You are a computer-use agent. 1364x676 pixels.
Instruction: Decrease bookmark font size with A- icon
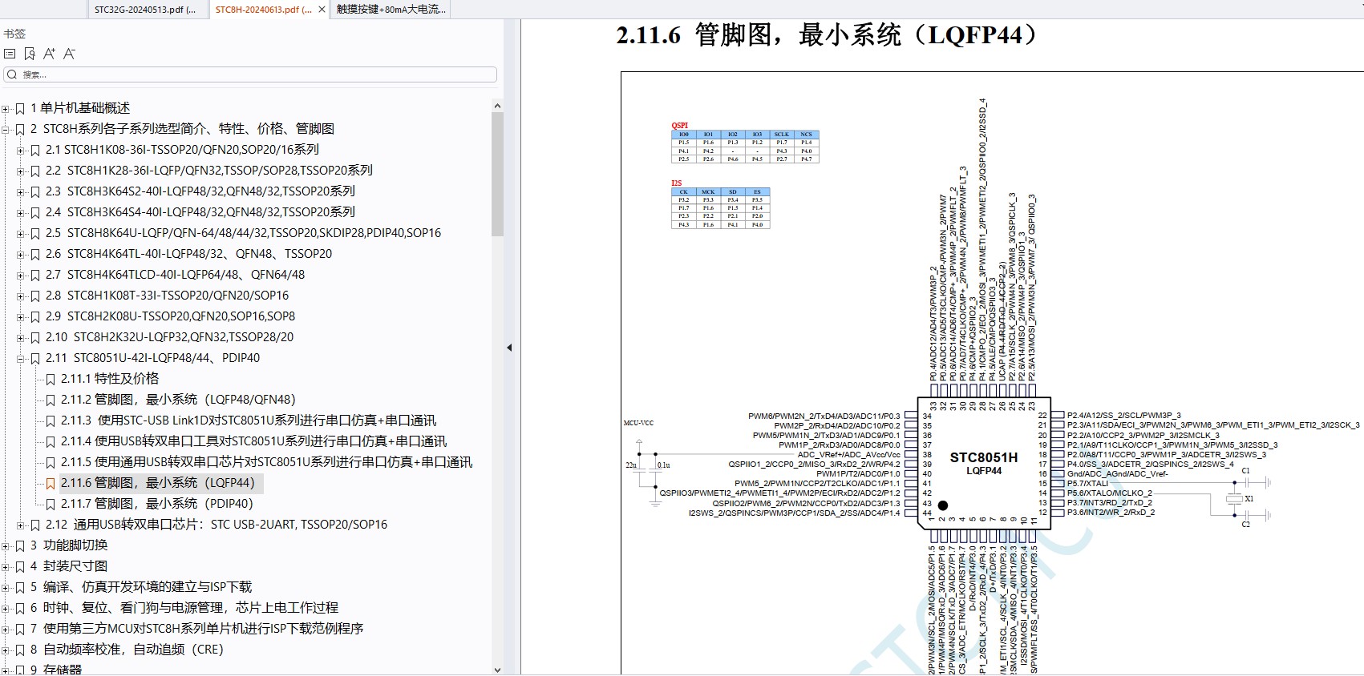click(69, 54)
